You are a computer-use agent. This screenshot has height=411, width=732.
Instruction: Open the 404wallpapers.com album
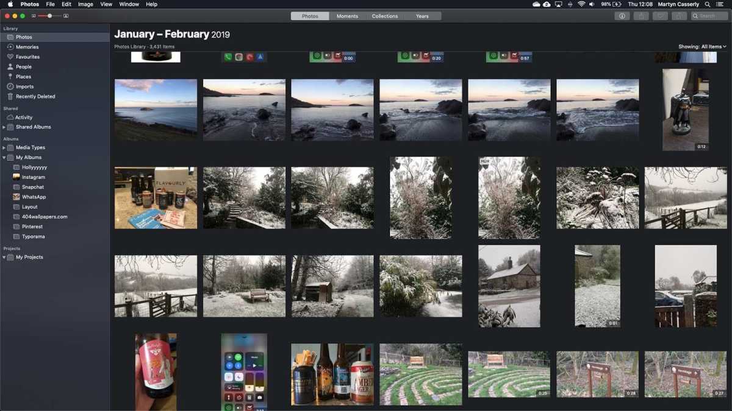55,217
